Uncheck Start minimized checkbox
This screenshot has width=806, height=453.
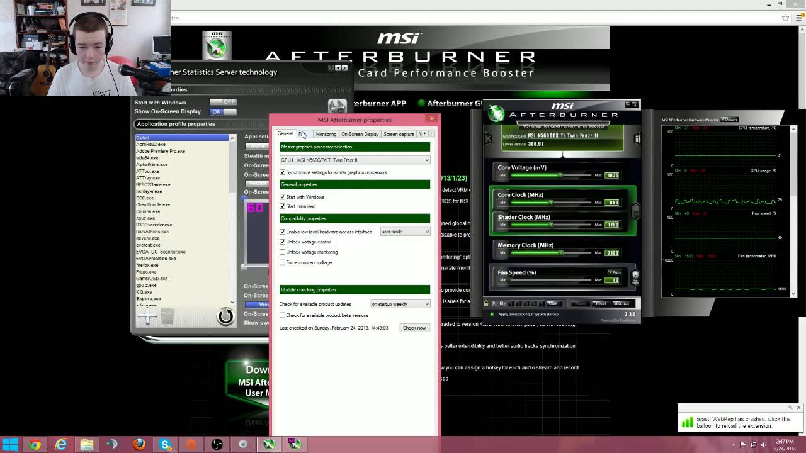point(283,206)
